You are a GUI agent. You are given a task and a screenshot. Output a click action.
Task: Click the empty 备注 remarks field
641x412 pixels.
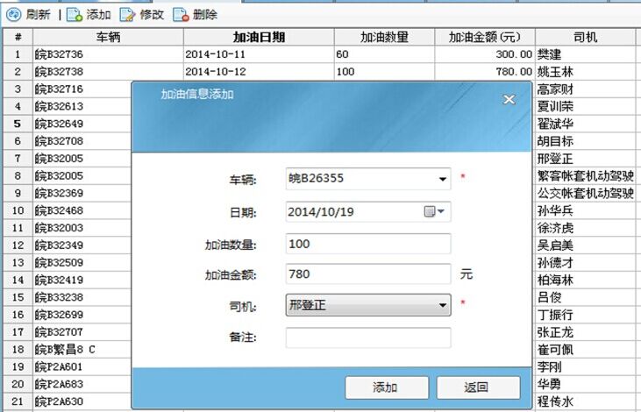pos(368,337)
